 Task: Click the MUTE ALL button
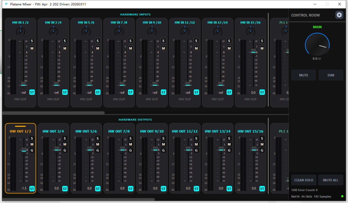pyautogui.click(x=331, y=180)
